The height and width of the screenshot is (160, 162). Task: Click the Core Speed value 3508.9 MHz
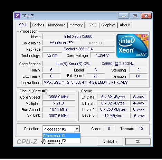(59, 97)
